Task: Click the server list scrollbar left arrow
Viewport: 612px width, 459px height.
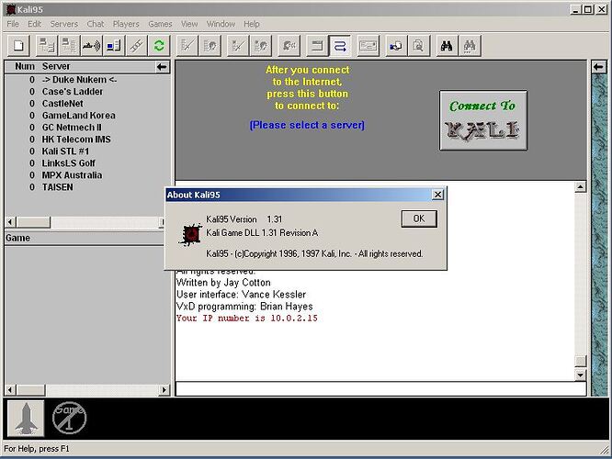Action: click(10, 222)
